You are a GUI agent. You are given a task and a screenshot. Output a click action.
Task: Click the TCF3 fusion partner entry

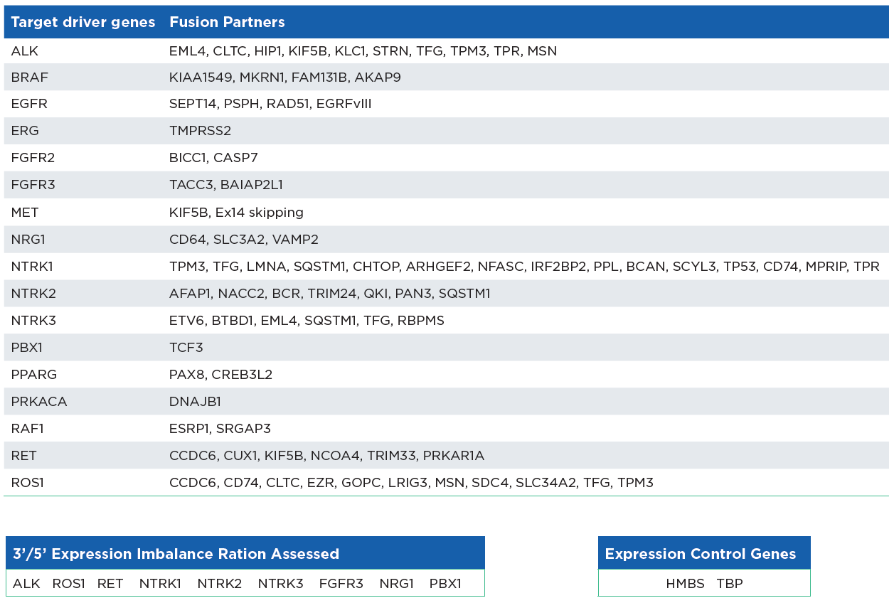click(186, 348)
